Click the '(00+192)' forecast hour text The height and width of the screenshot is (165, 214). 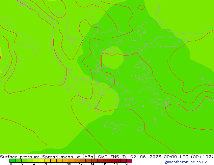pos(202,157)
